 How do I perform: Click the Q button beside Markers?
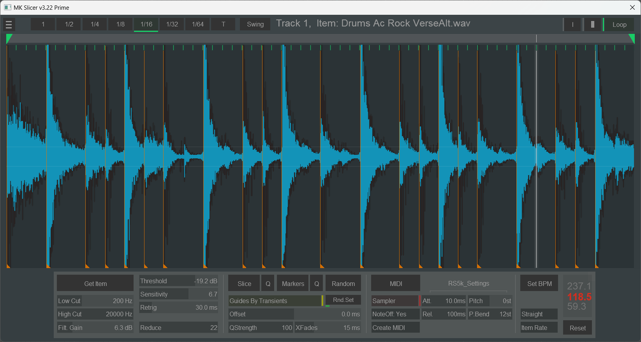(317, 284)
